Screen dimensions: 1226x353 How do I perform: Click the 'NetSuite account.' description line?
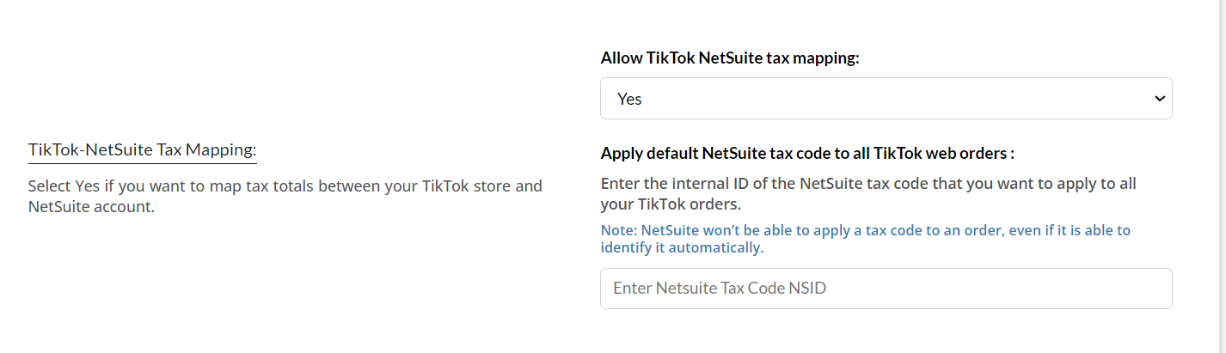click(91, 207)
